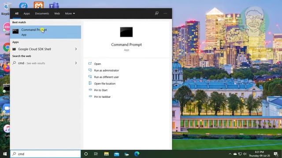Click Open in the Command Prompt actions
The width and height of the screenshot is (282, 158).
(x=97, y=64)
